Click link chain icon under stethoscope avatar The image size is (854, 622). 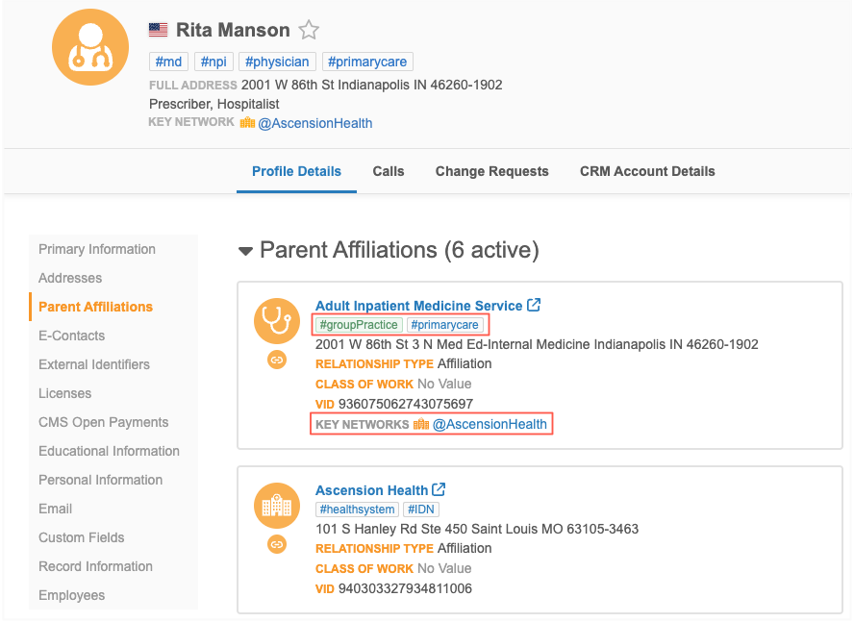tap(277, 360)
